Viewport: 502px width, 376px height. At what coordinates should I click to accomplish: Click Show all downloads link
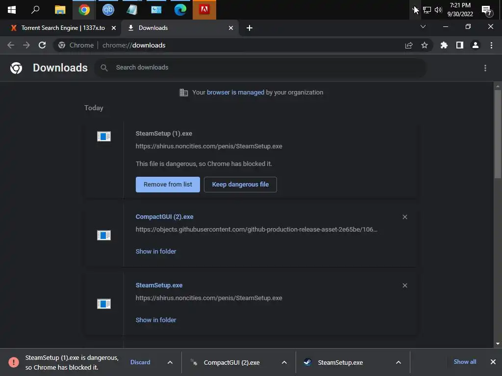pos(465,362)
